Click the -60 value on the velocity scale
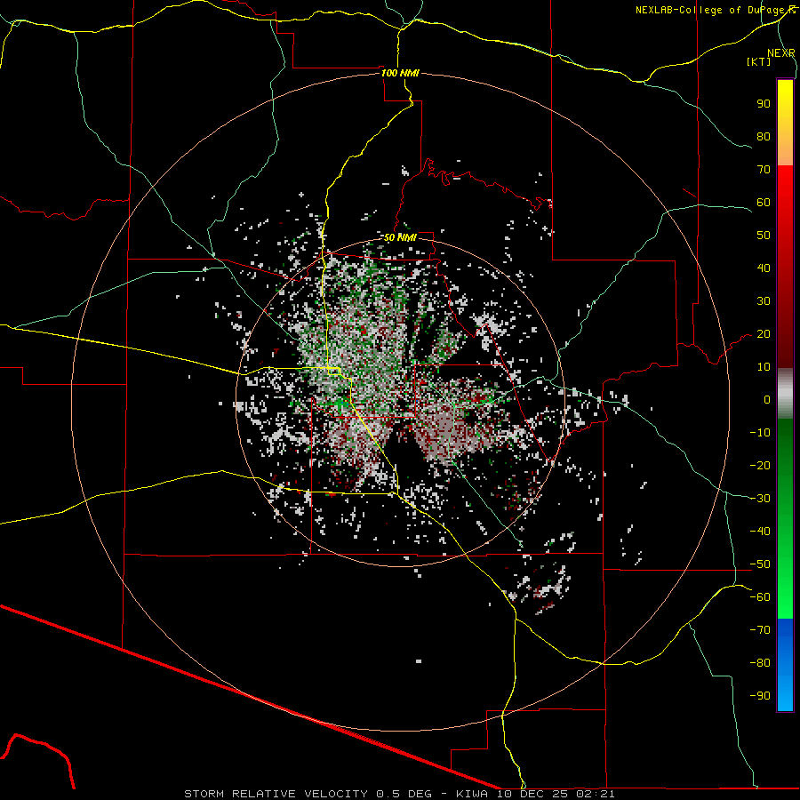Screen dimensions: 800x800 tap(760, 597)
